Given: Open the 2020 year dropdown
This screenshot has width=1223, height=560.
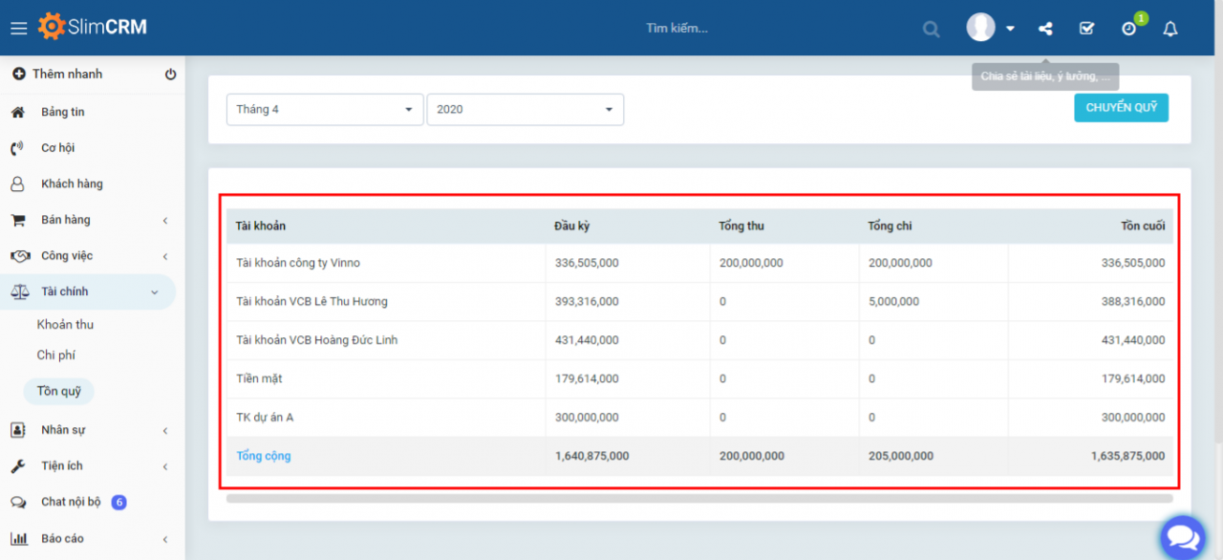Looking at the screenshot, I should 526,109.
